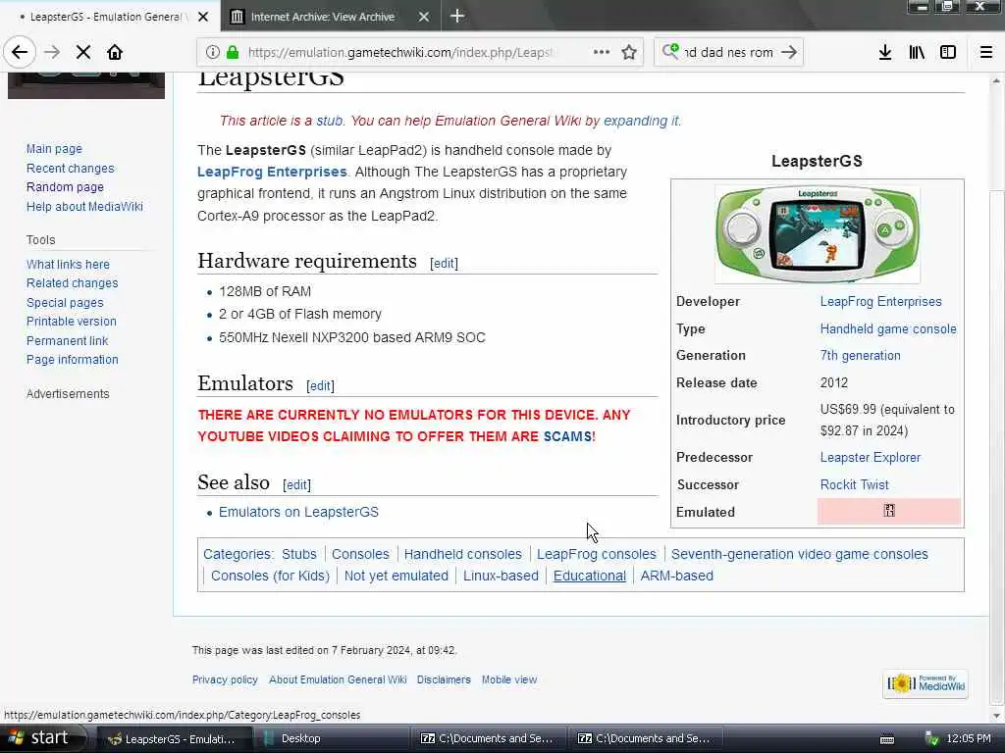Click the Permanent link tool
The height and width of the screenshot is (753, 1005).
68,340
